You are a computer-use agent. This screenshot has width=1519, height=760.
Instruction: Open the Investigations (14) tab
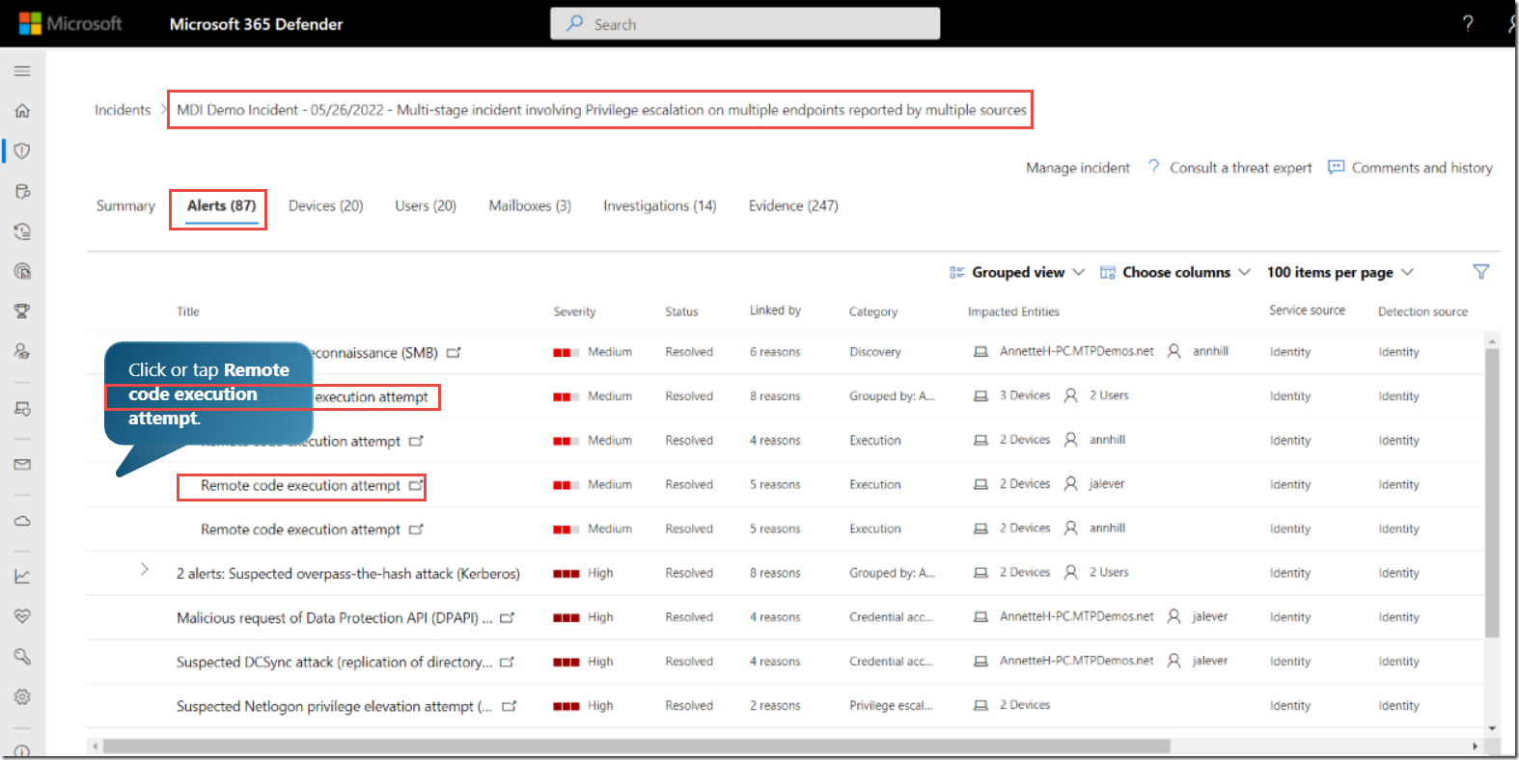(x=660, y=205)
